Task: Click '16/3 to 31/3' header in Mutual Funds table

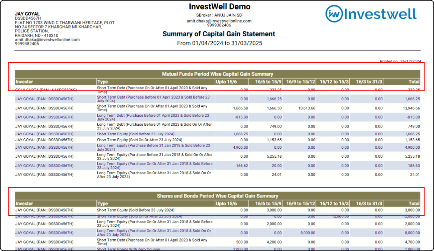Action: coord(366,82)
